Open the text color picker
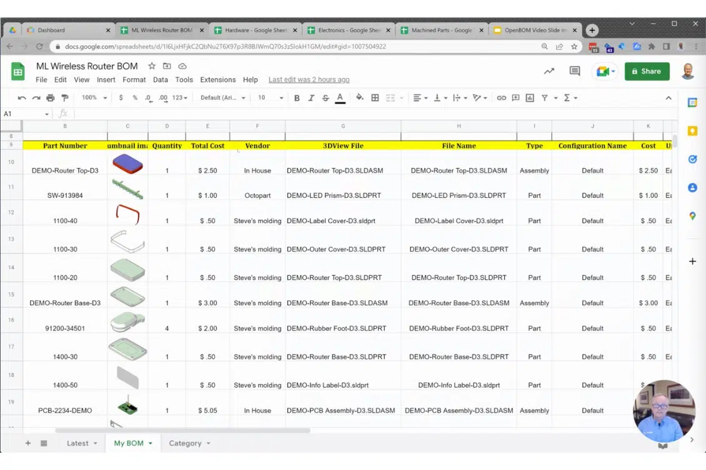 [x=341, y=97]
